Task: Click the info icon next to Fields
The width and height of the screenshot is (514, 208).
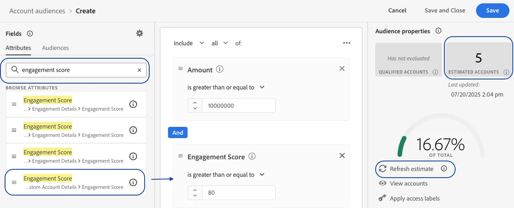Action: click(30, 34)
